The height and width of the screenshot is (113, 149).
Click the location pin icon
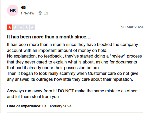[x=40, y=13]
